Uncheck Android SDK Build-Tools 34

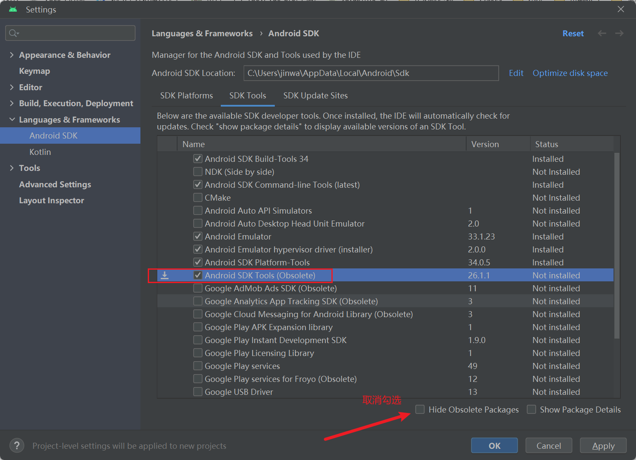(x=198, y=159)
